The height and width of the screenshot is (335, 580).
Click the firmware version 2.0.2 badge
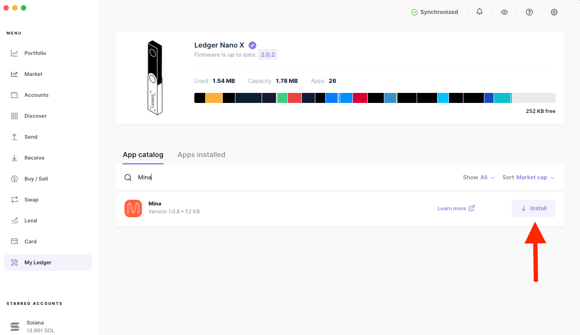[268, 55]
